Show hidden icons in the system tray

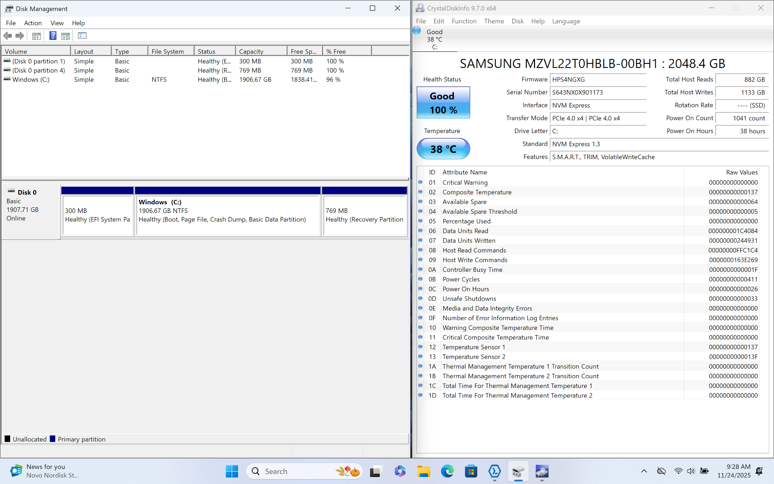coord(644,471)
